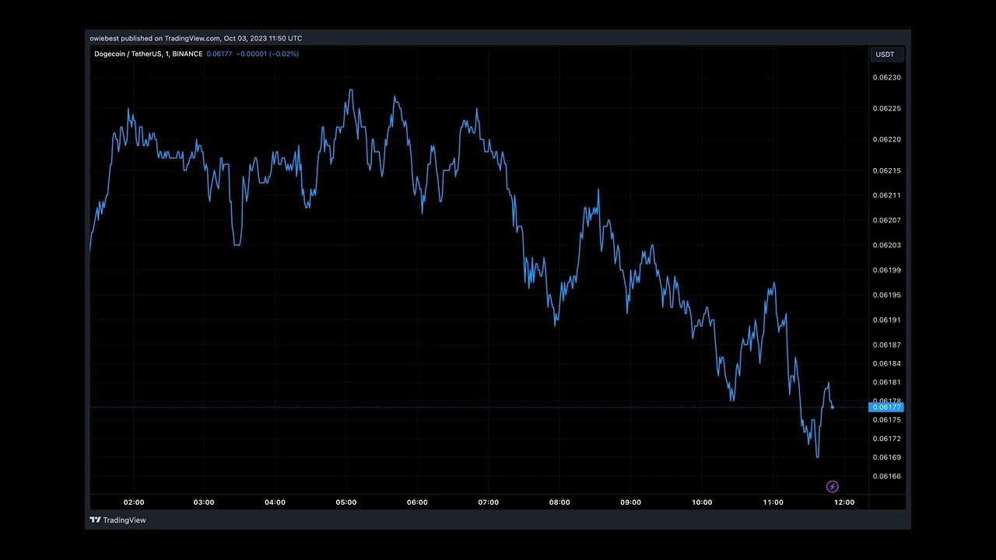Select the 0.06199 price scale label

pyautogui.click(x=886, y=271)
